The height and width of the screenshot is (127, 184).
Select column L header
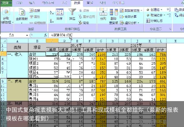(161, 41)
